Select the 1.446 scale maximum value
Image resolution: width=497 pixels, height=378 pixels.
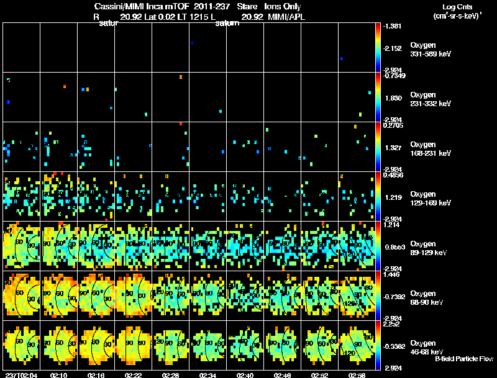click(391, 274)
